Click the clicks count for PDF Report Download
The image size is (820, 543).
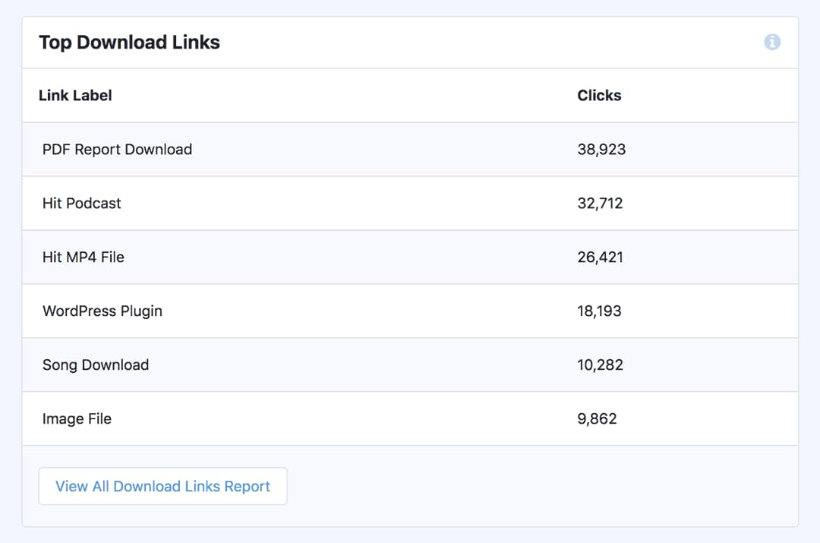601,149
